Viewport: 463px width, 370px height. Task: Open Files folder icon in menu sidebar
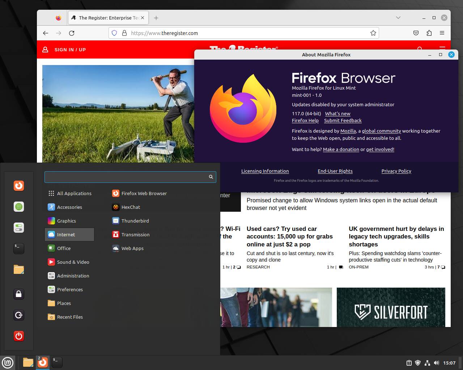(x=19, y=269)
